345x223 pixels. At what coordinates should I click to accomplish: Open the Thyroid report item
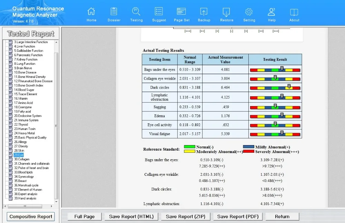(x=21, y=124)
